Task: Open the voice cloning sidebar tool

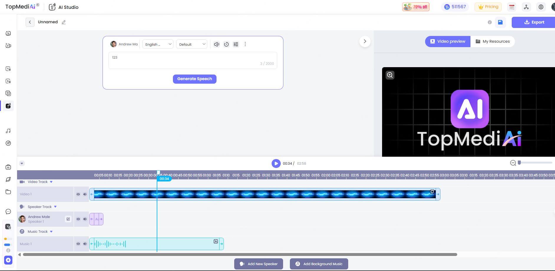Action: point(8,93)
